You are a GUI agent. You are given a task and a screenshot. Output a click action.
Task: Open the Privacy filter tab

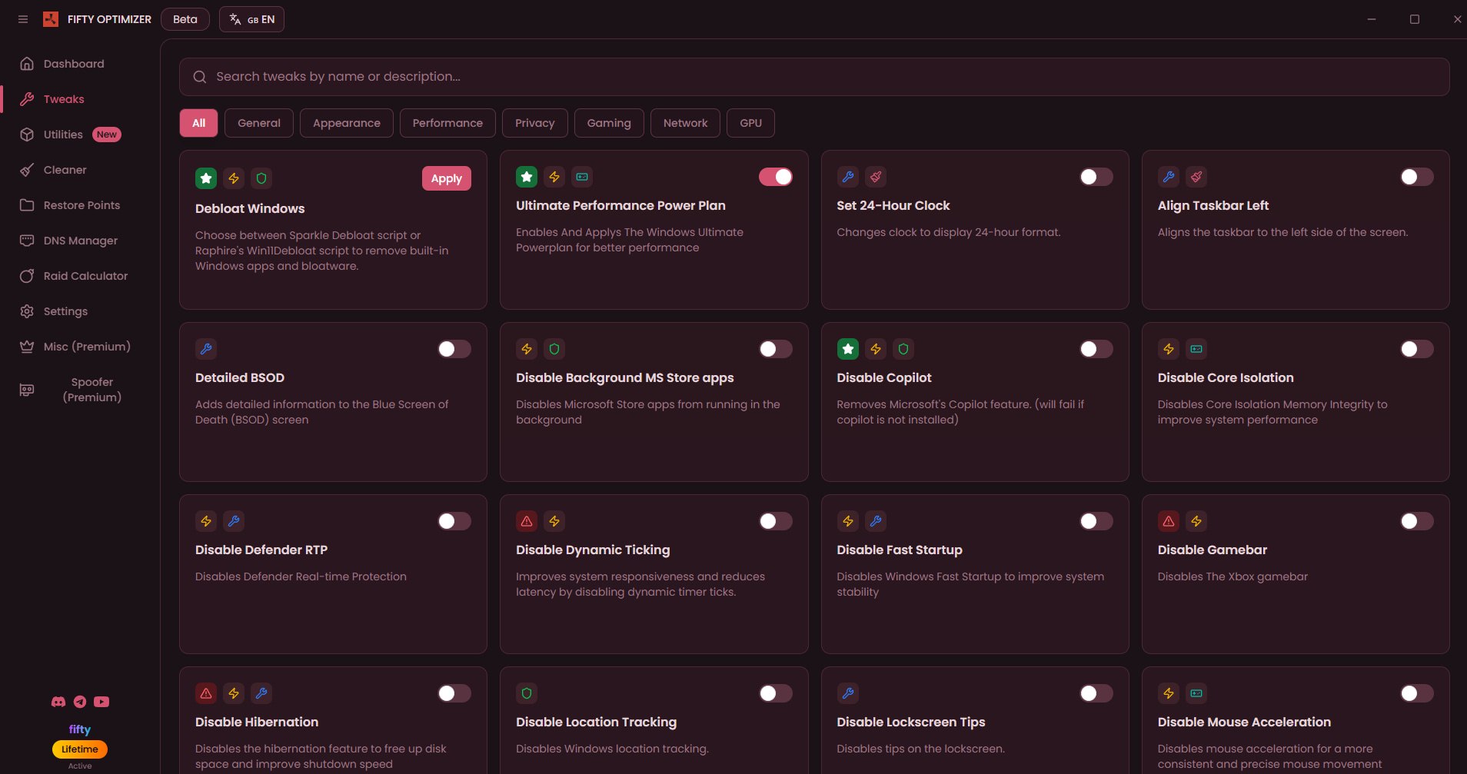click(x=535, y=123)
